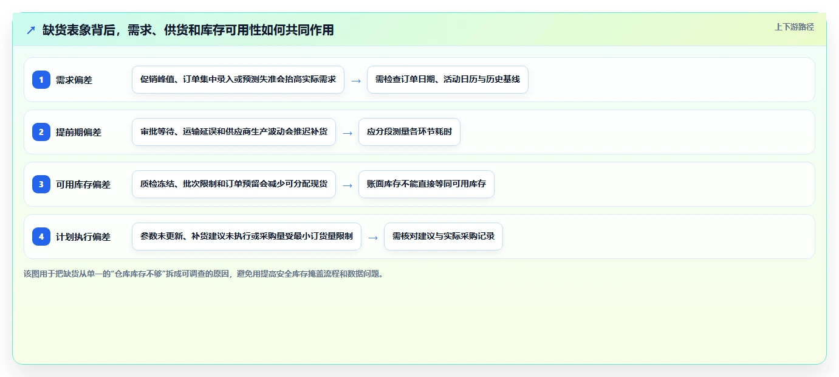Click number badge 1 for 需求偏差
The image size is (839, 377).
point(41,80)
